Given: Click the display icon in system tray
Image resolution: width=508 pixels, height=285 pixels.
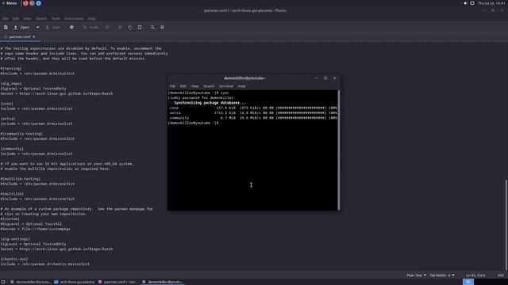Looking at the screenshot, I should 472,3.
